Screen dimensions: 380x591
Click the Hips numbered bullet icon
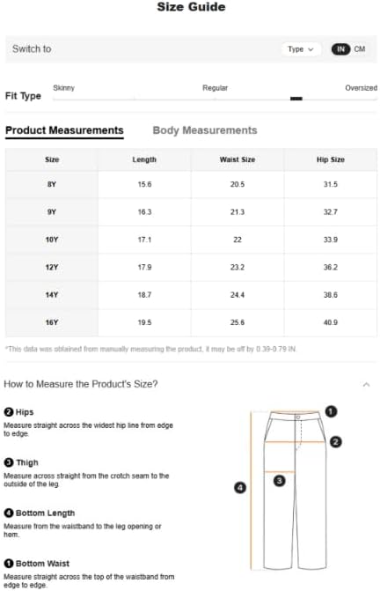(9, 412)
